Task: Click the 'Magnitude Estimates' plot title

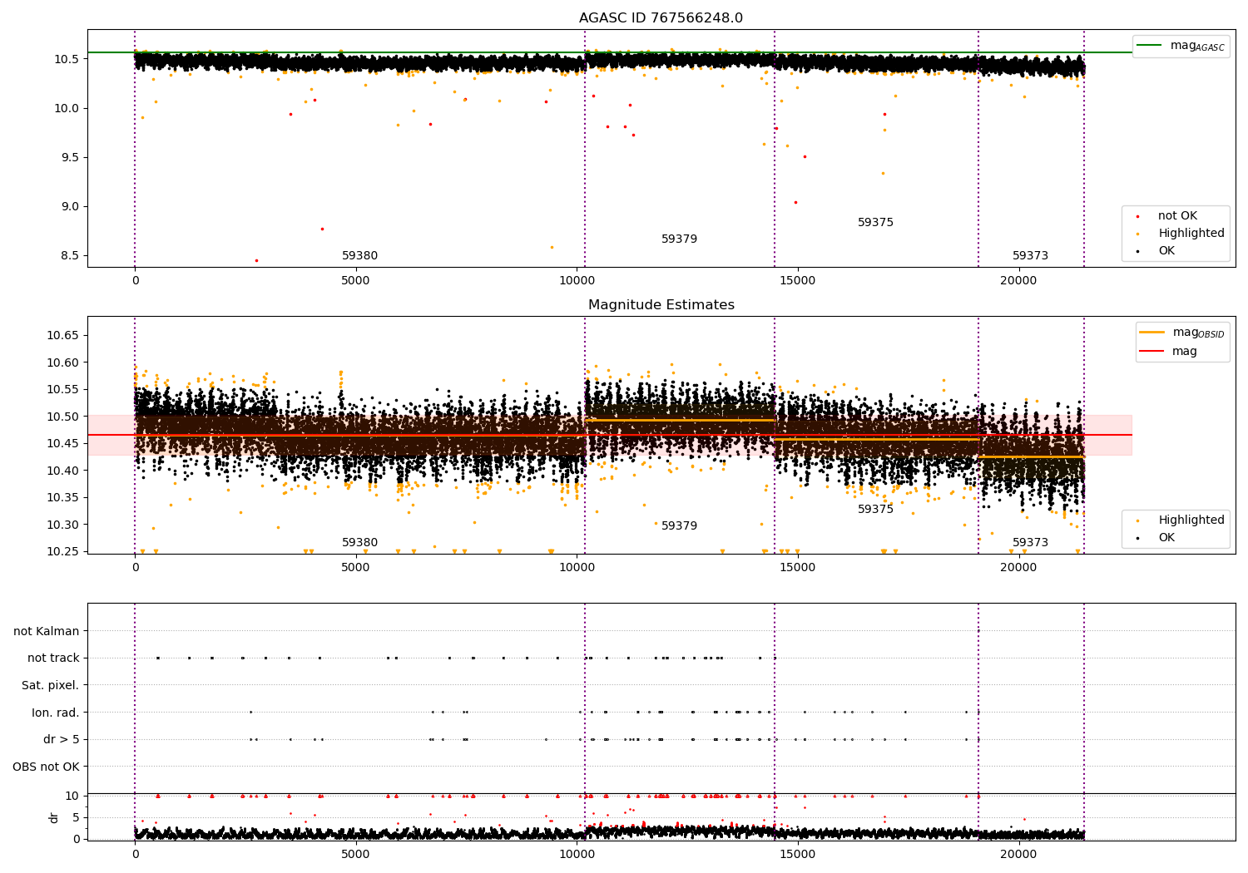Action: click(661, 305)
